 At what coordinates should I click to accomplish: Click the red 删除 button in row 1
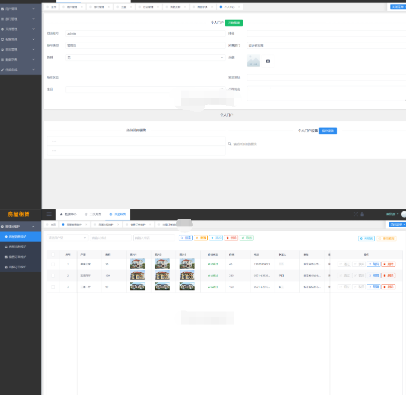(388, 264)
